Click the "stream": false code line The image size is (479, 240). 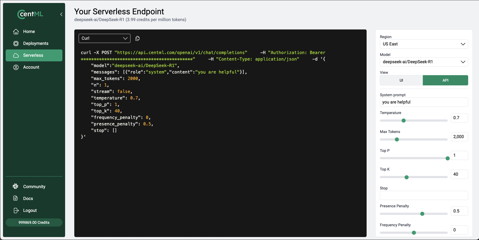click(112, 92)
